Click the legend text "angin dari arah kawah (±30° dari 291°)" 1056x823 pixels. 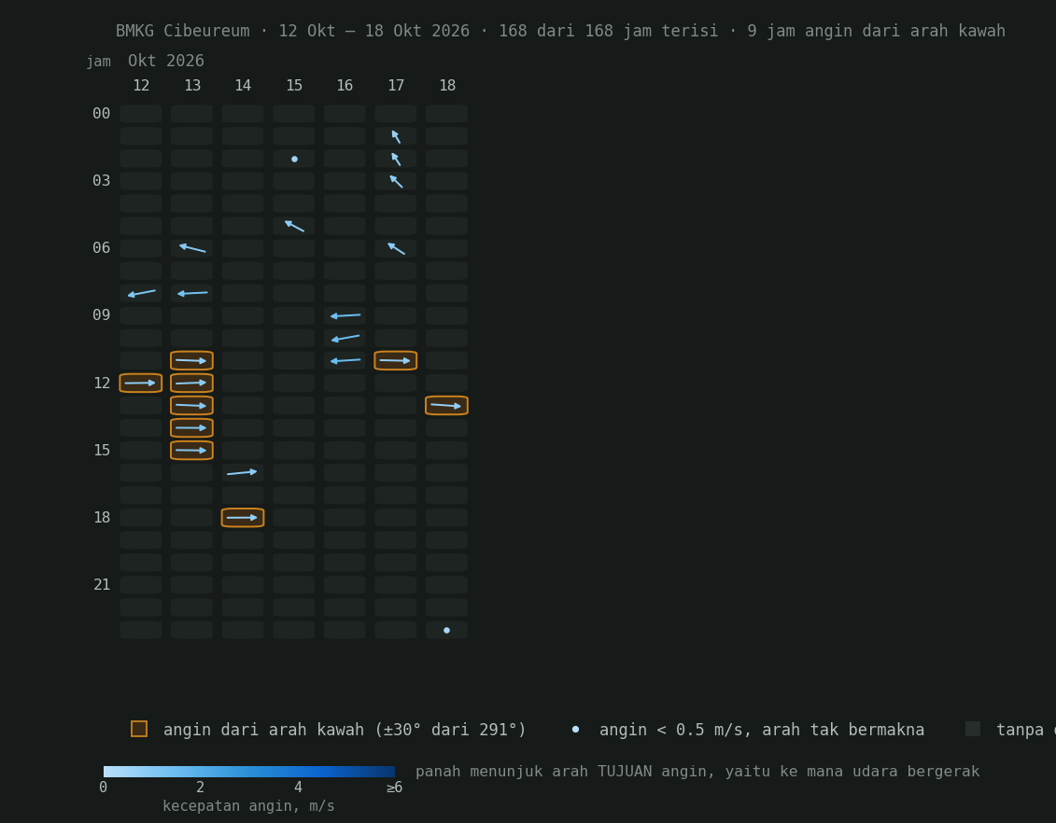345,730
